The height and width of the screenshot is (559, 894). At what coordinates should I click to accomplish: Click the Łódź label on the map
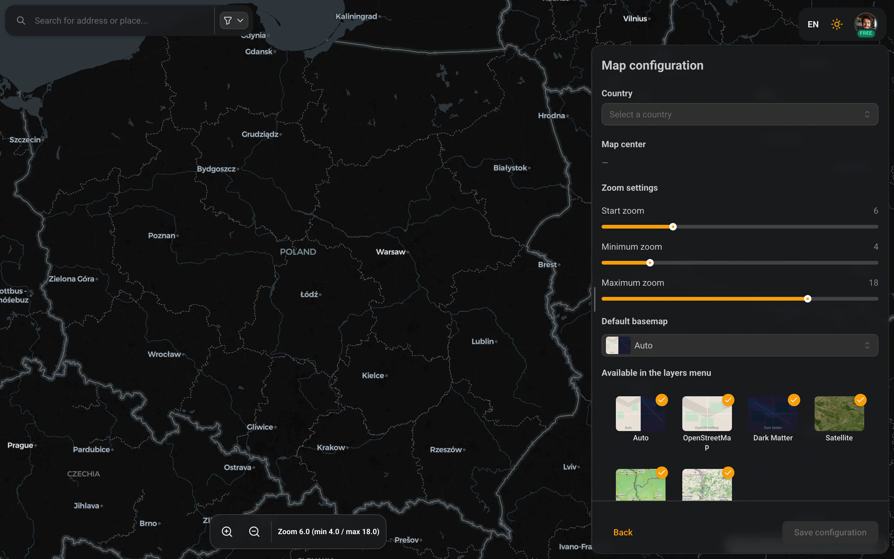[x=309, y=294]
